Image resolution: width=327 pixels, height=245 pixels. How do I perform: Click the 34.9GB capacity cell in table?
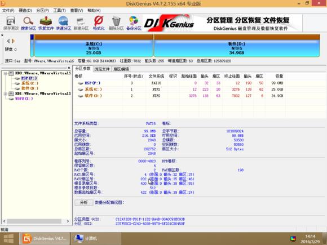coord(277,96)
